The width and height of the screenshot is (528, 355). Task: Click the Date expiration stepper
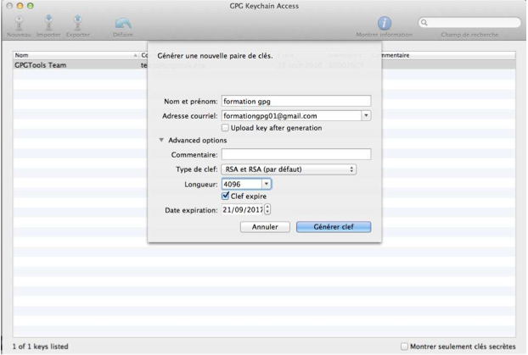267,209
